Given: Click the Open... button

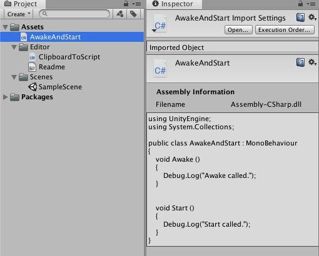Looking at the screenshot, I should point(238,30).
